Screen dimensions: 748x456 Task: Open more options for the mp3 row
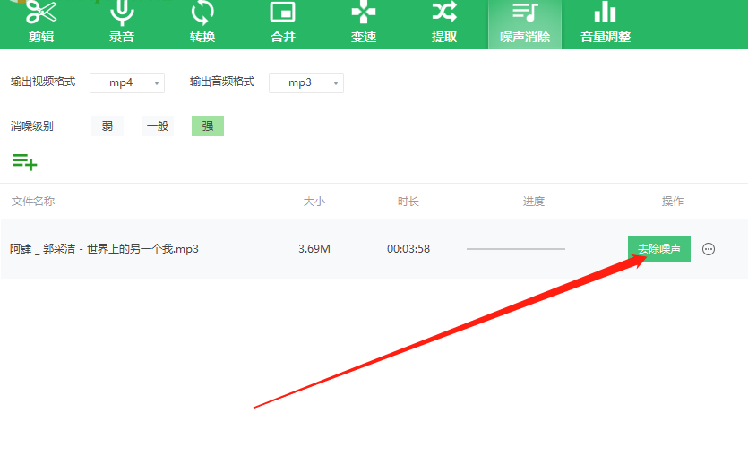[x=709, y=249]
